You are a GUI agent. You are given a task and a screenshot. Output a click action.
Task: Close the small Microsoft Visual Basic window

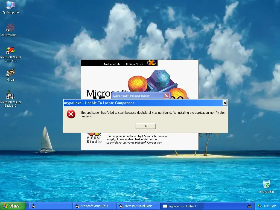[x=167, y=96]
